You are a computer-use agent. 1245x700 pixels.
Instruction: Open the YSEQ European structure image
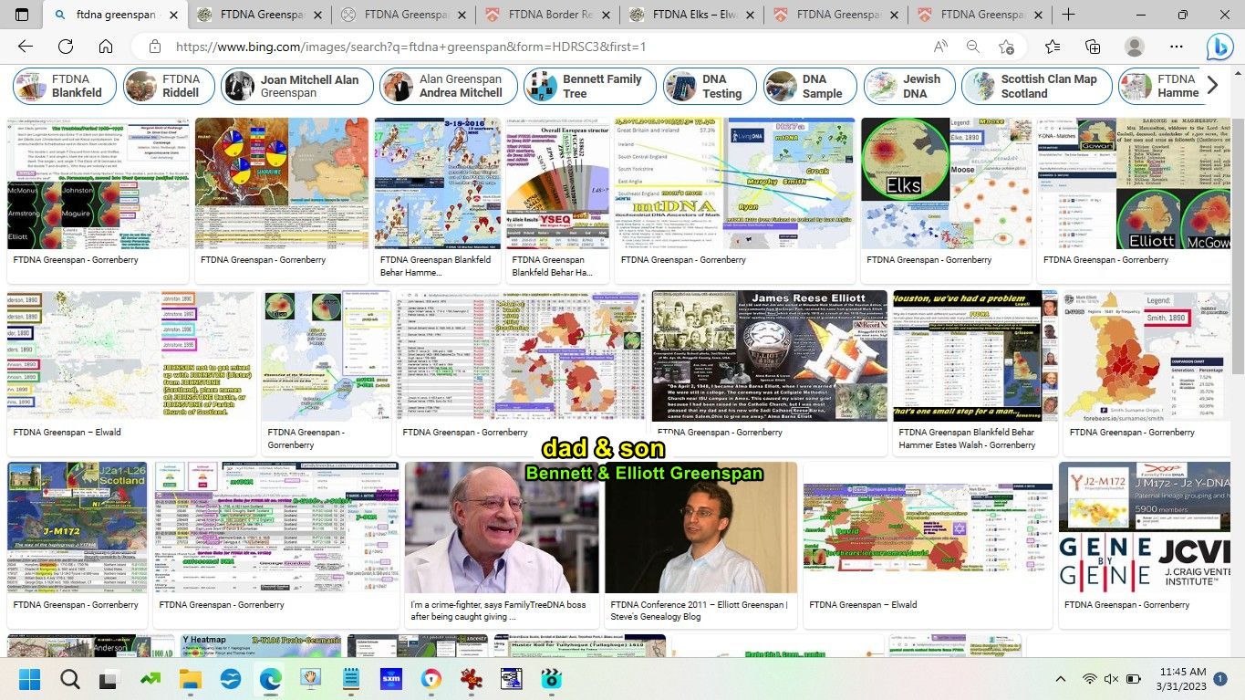pos(557,183)
